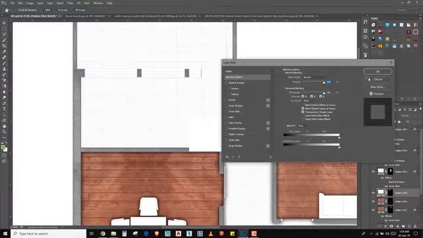Screen dimensions: 423x238
Task: Click the Opacity value input field
Action: pyautogui.click(x=329, y=82)
